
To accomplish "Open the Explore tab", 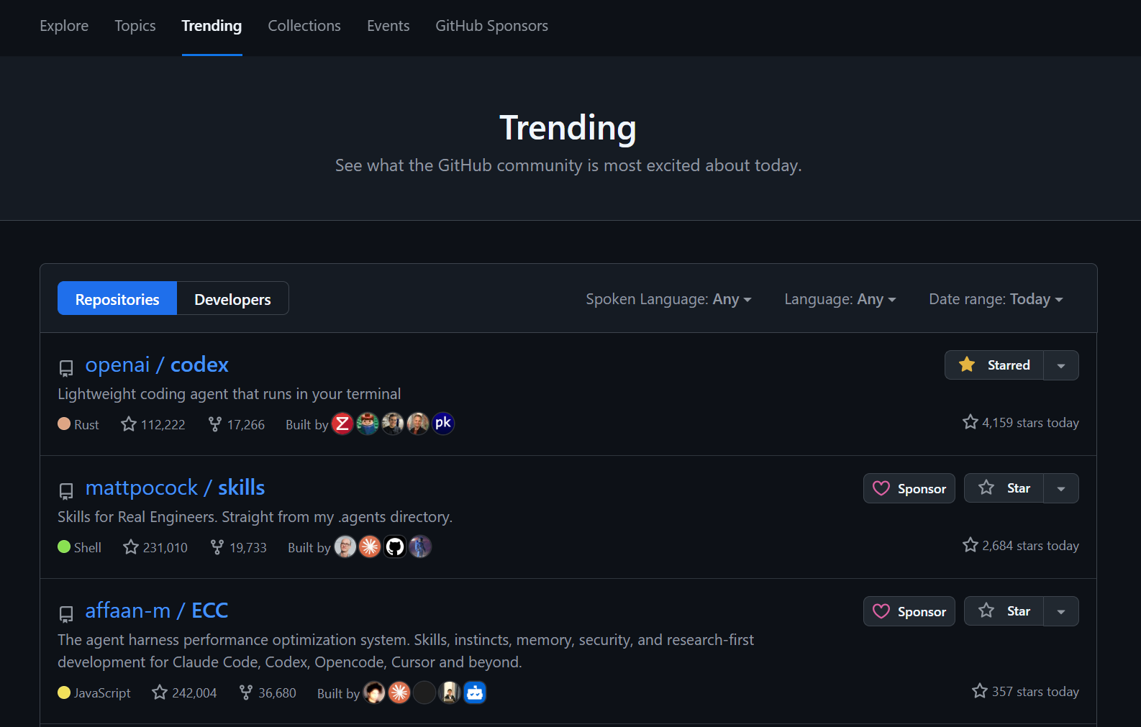I will coord(64,26).
